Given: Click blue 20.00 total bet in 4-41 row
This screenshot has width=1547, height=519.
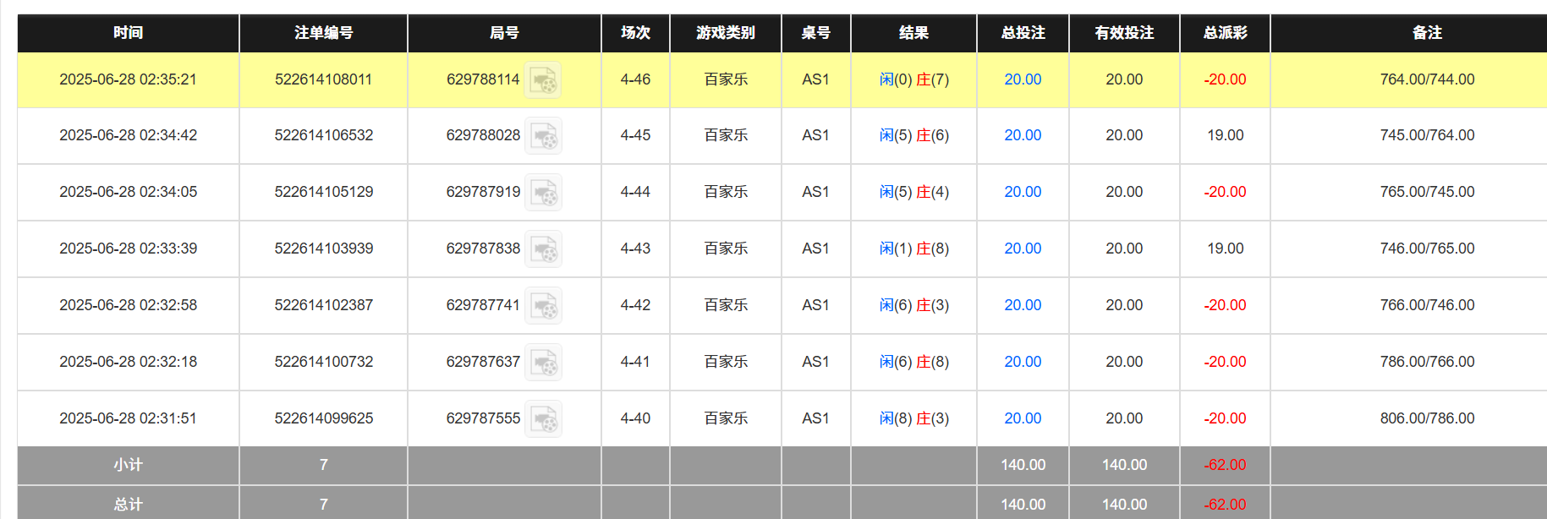Looking at the screenshot, I should pos(1023,362).
